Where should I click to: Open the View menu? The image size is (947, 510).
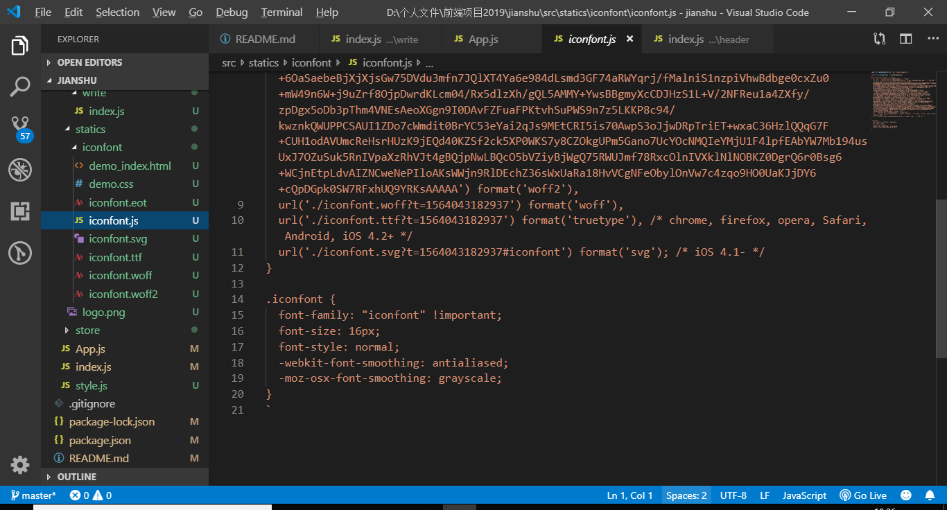coord(164,12)
